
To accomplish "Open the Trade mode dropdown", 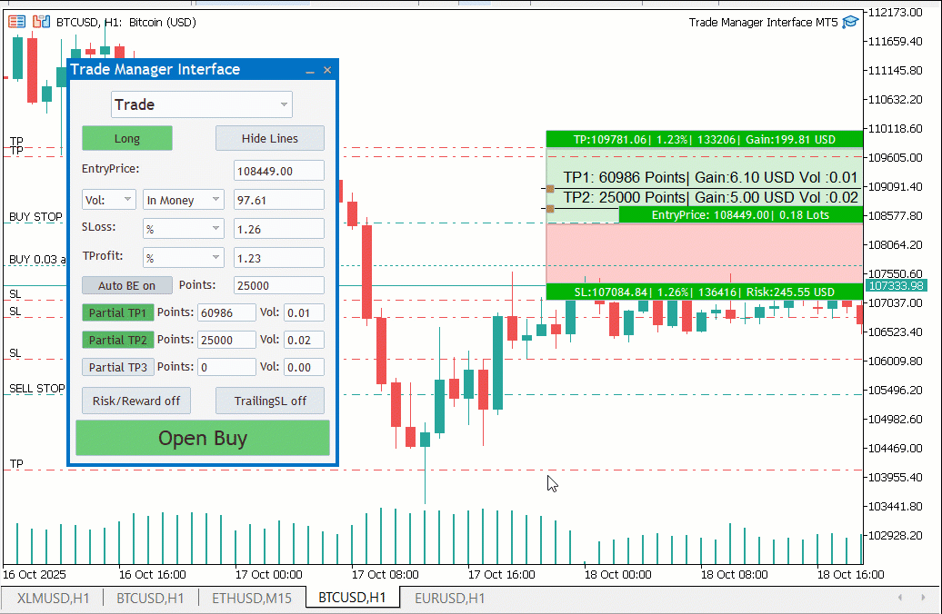I will 201,104.
